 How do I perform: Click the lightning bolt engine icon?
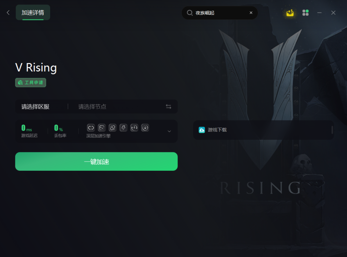coord(123,128)
